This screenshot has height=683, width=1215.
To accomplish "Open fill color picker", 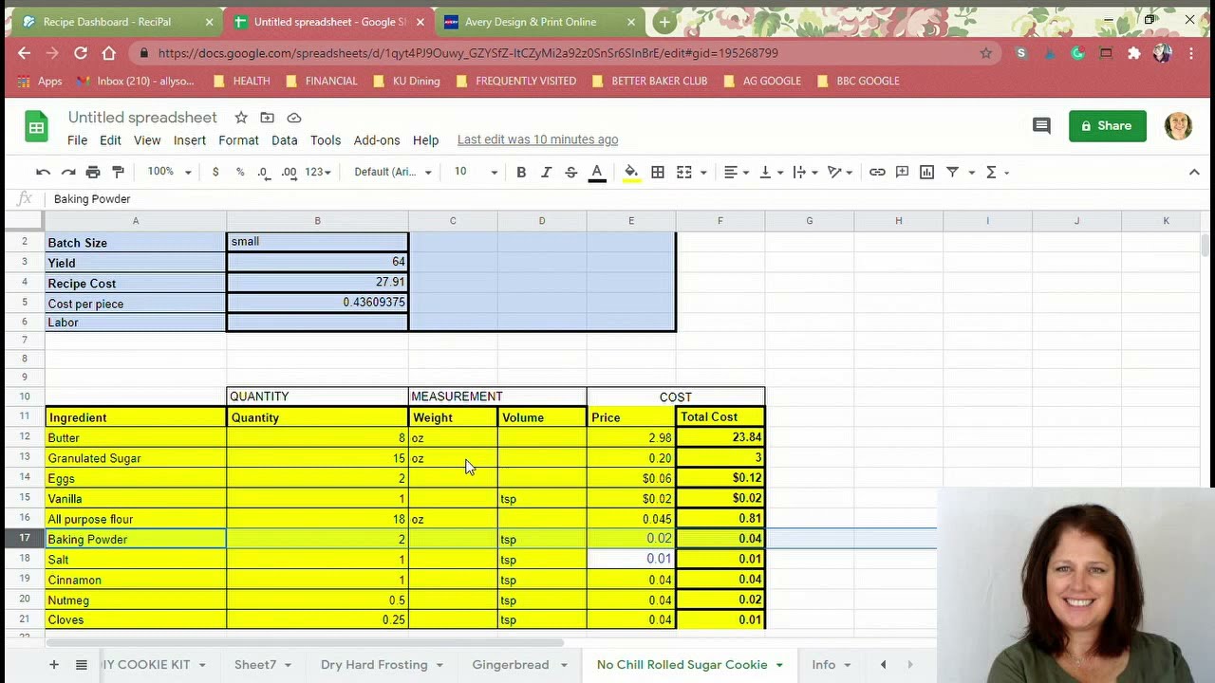I will (x=631, y=172).
